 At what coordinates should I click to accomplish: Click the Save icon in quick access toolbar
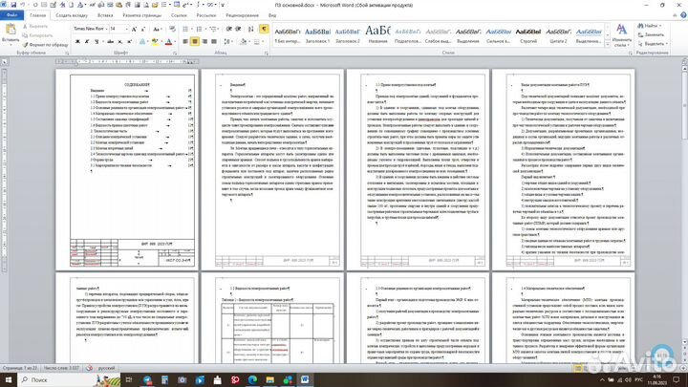13,5
